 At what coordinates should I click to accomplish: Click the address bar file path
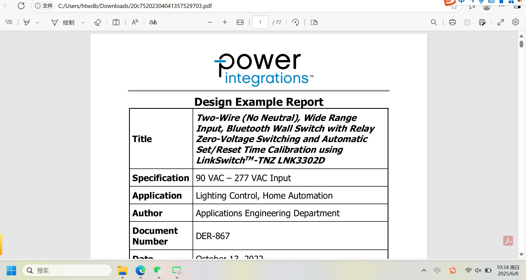135,6
